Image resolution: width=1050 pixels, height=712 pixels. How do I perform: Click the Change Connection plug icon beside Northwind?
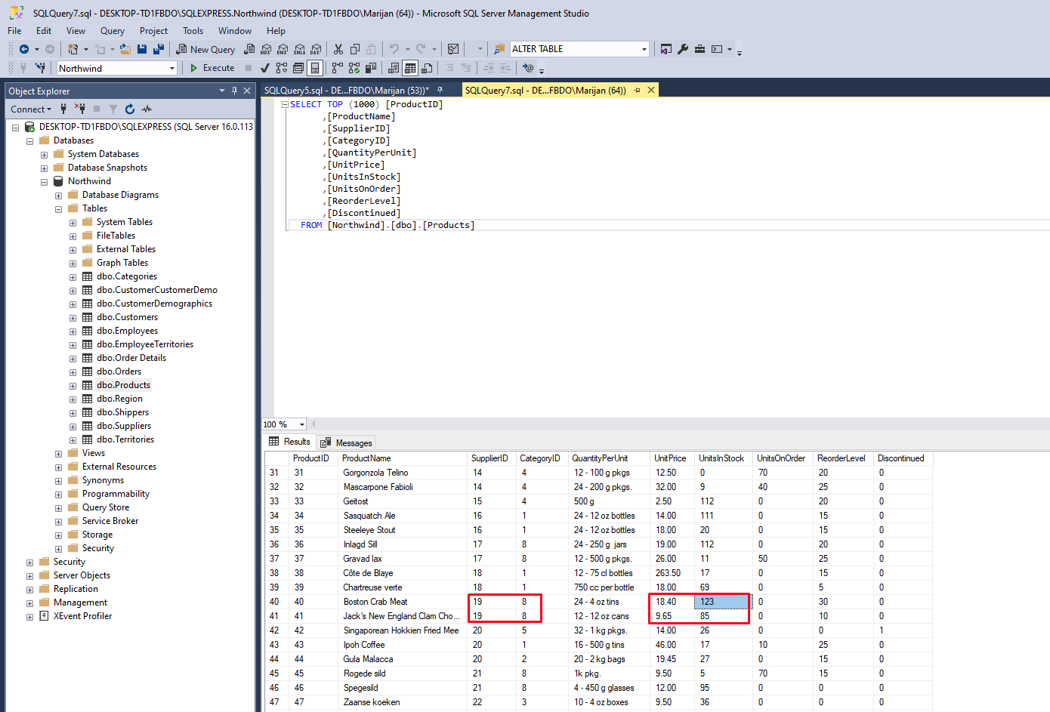tap(40, 68)
